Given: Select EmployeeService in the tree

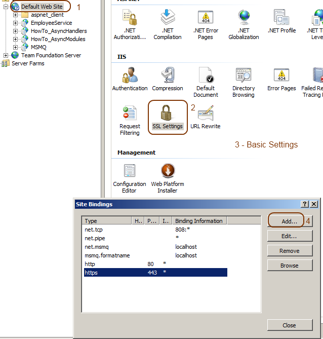Looking at the screenshot, I should (x=51, y=23).
